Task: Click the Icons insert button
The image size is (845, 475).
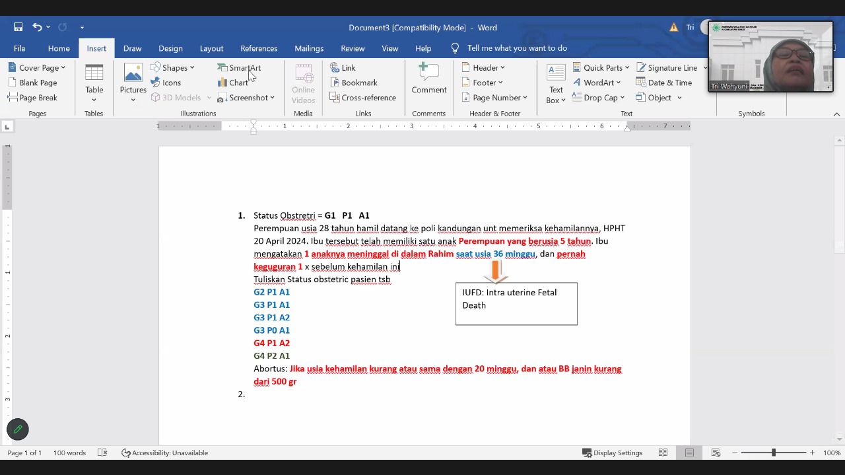Action: [x=165, y=83]
